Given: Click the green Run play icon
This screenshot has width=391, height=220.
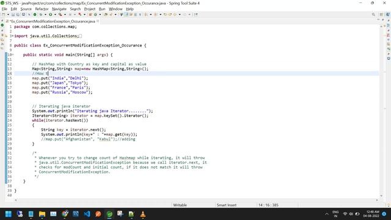Looking at the screenshot, I should (50, 15).
